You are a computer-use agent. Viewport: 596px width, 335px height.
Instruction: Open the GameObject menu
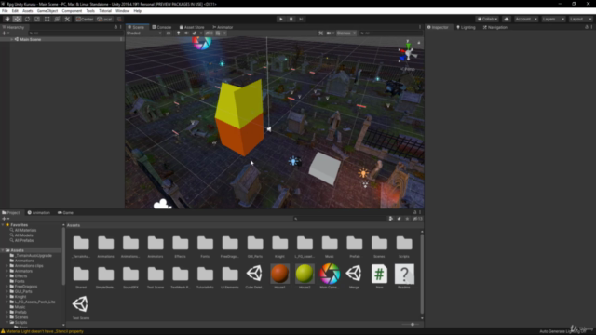click(47, 11)
